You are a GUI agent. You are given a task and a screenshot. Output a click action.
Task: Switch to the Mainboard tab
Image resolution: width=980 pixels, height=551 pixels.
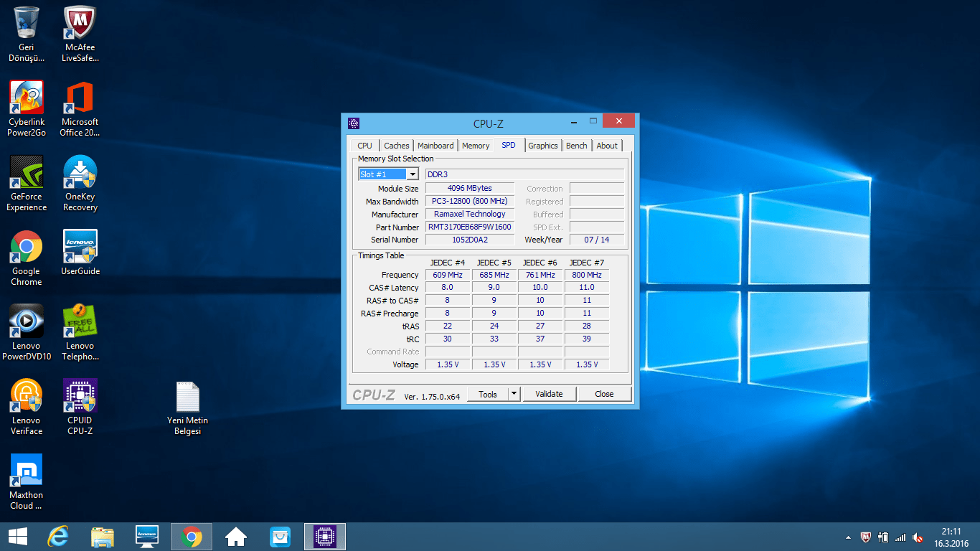click(x=435, y=146)
